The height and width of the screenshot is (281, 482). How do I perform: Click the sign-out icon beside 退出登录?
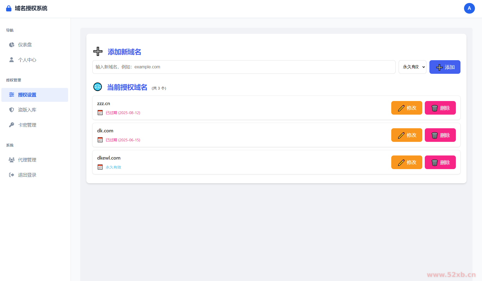(x=11, y=175)
